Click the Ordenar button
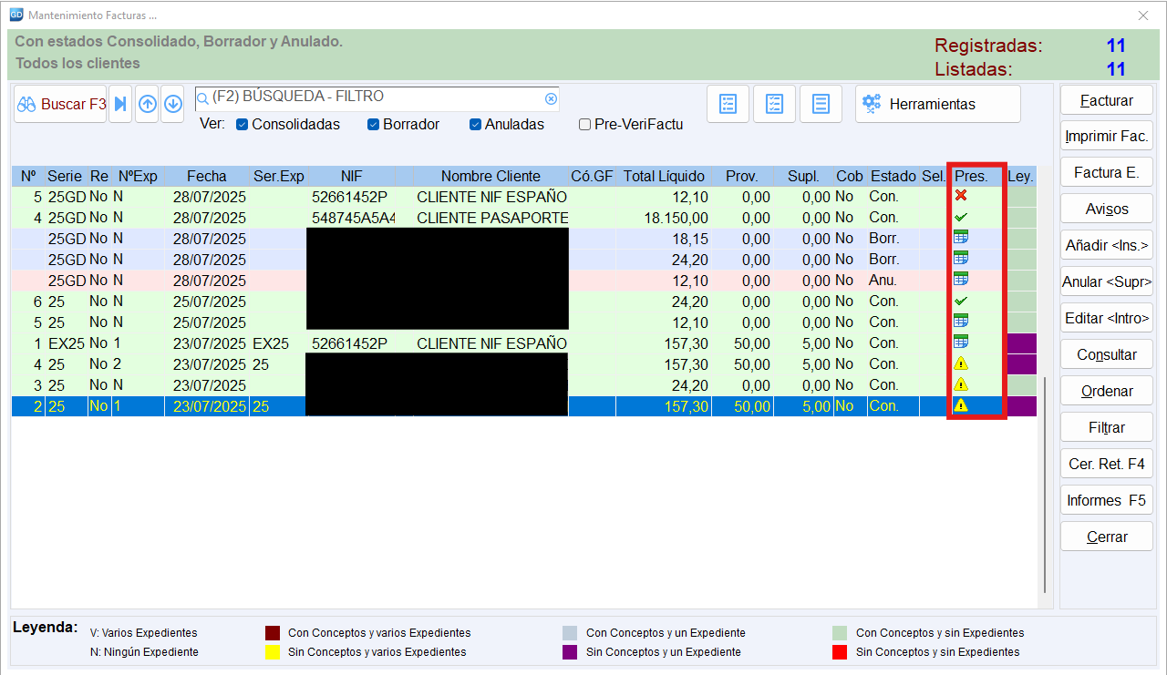The image size is (1167, 675). tap(1107, 392)
